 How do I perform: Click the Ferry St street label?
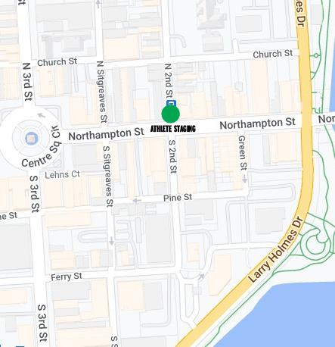(67, 277)
